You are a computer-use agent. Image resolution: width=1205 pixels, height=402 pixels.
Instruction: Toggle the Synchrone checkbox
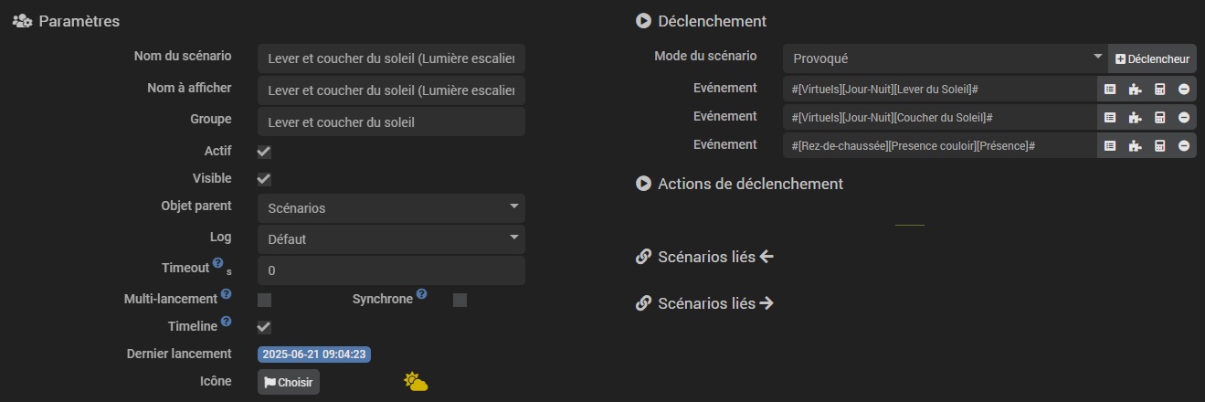[x=460, y=300]
